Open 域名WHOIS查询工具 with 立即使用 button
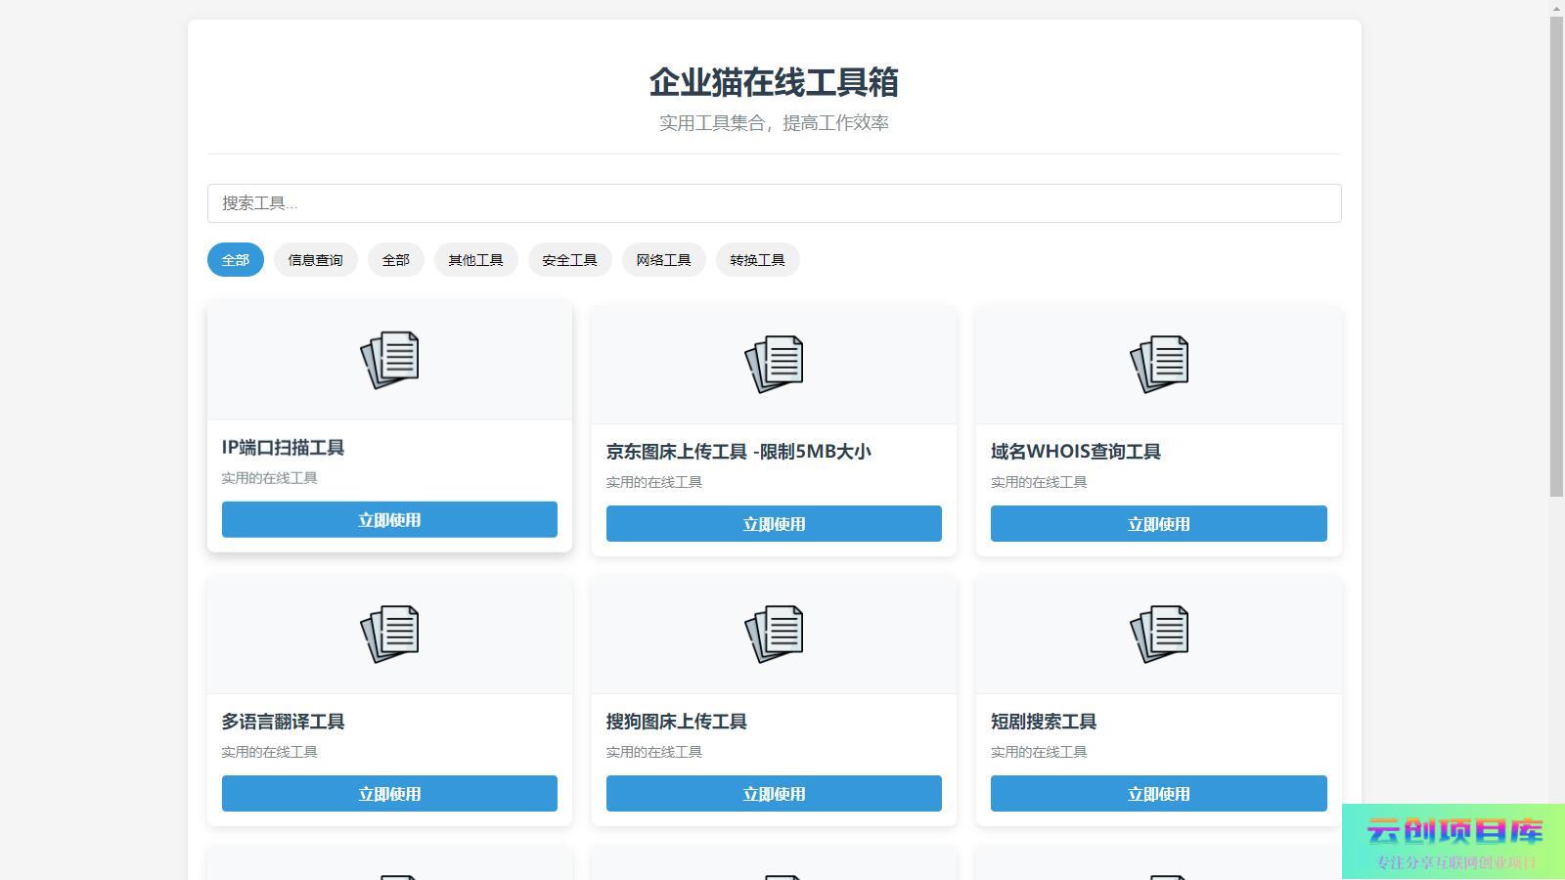1565x880 pixels. pos(1158,524)
